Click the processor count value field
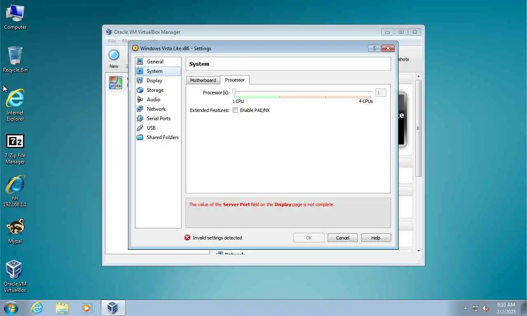527x316 pixels. pos(380,93)
